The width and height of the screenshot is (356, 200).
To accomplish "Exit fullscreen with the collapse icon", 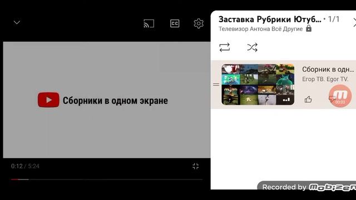I will click(195, 166).
